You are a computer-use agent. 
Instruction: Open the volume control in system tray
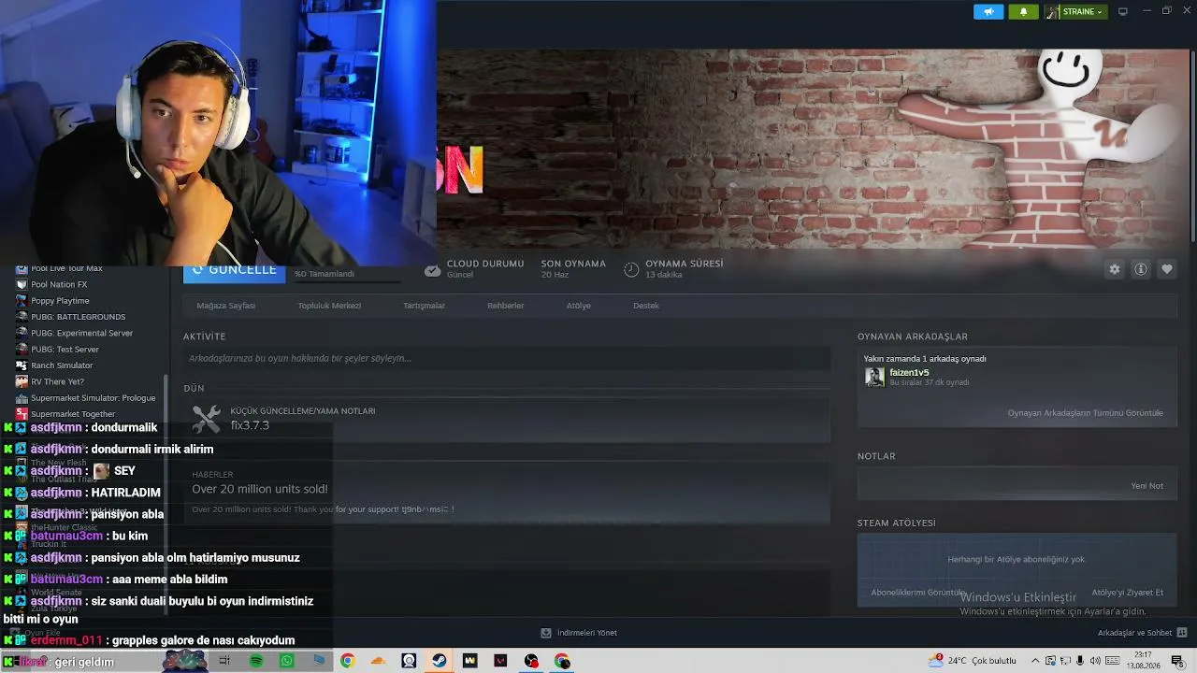click(1095, 661)
